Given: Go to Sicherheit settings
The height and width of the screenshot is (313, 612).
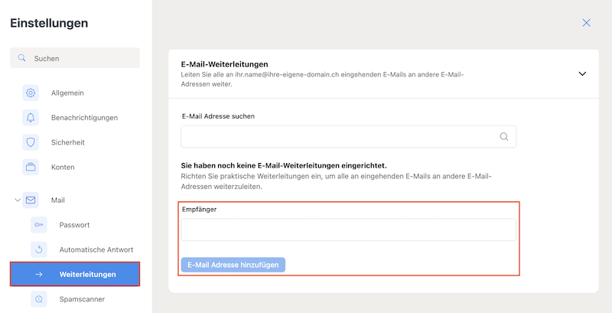Looking at the screenshot, I should point(68,142).
